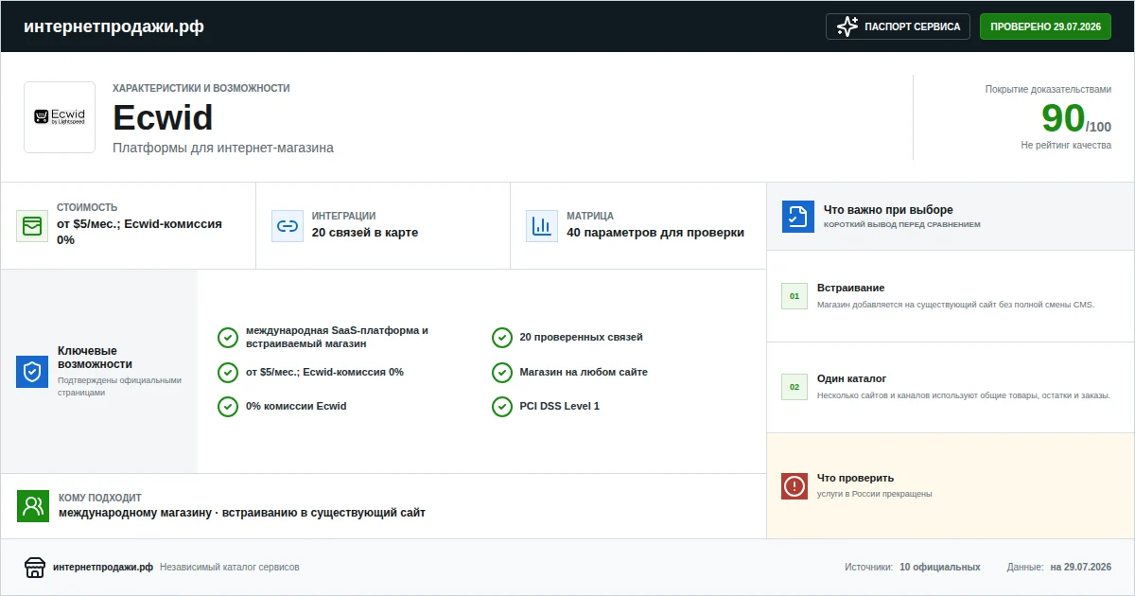The image size is (1135, 596).
Task: Click check icon beside международная SaaS-платформа
Action: 228,338
